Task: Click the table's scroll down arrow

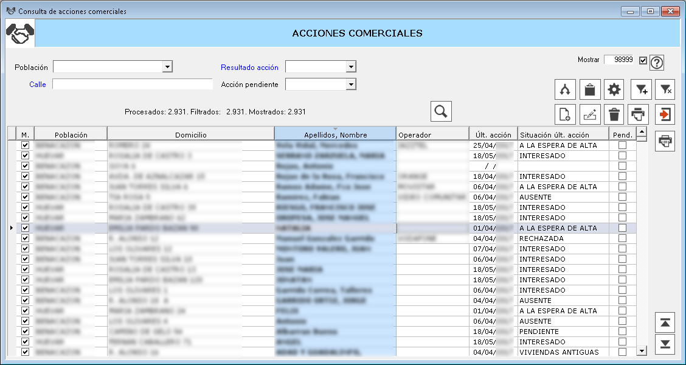Action: pos(641,351)
